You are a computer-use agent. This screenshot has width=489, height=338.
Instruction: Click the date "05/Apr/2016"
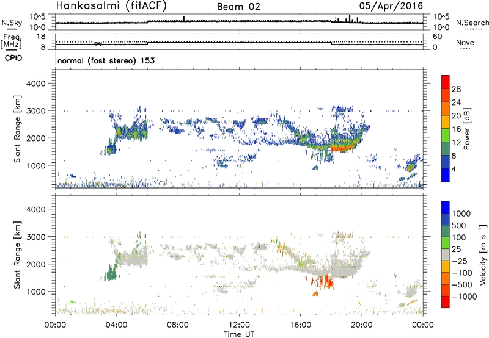coord(391,6)
